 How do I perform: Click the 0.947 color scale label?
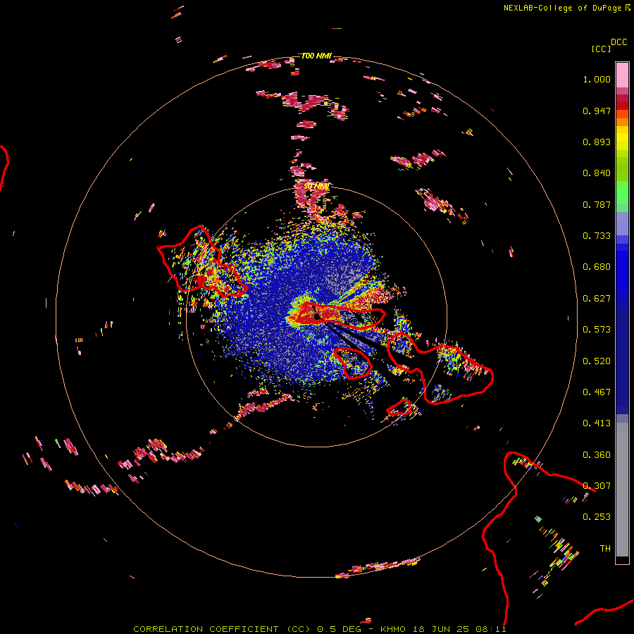(597, 111)
